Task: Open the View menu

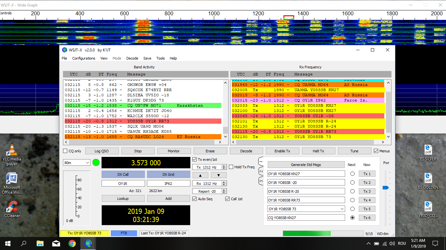Action: [104, 58]
